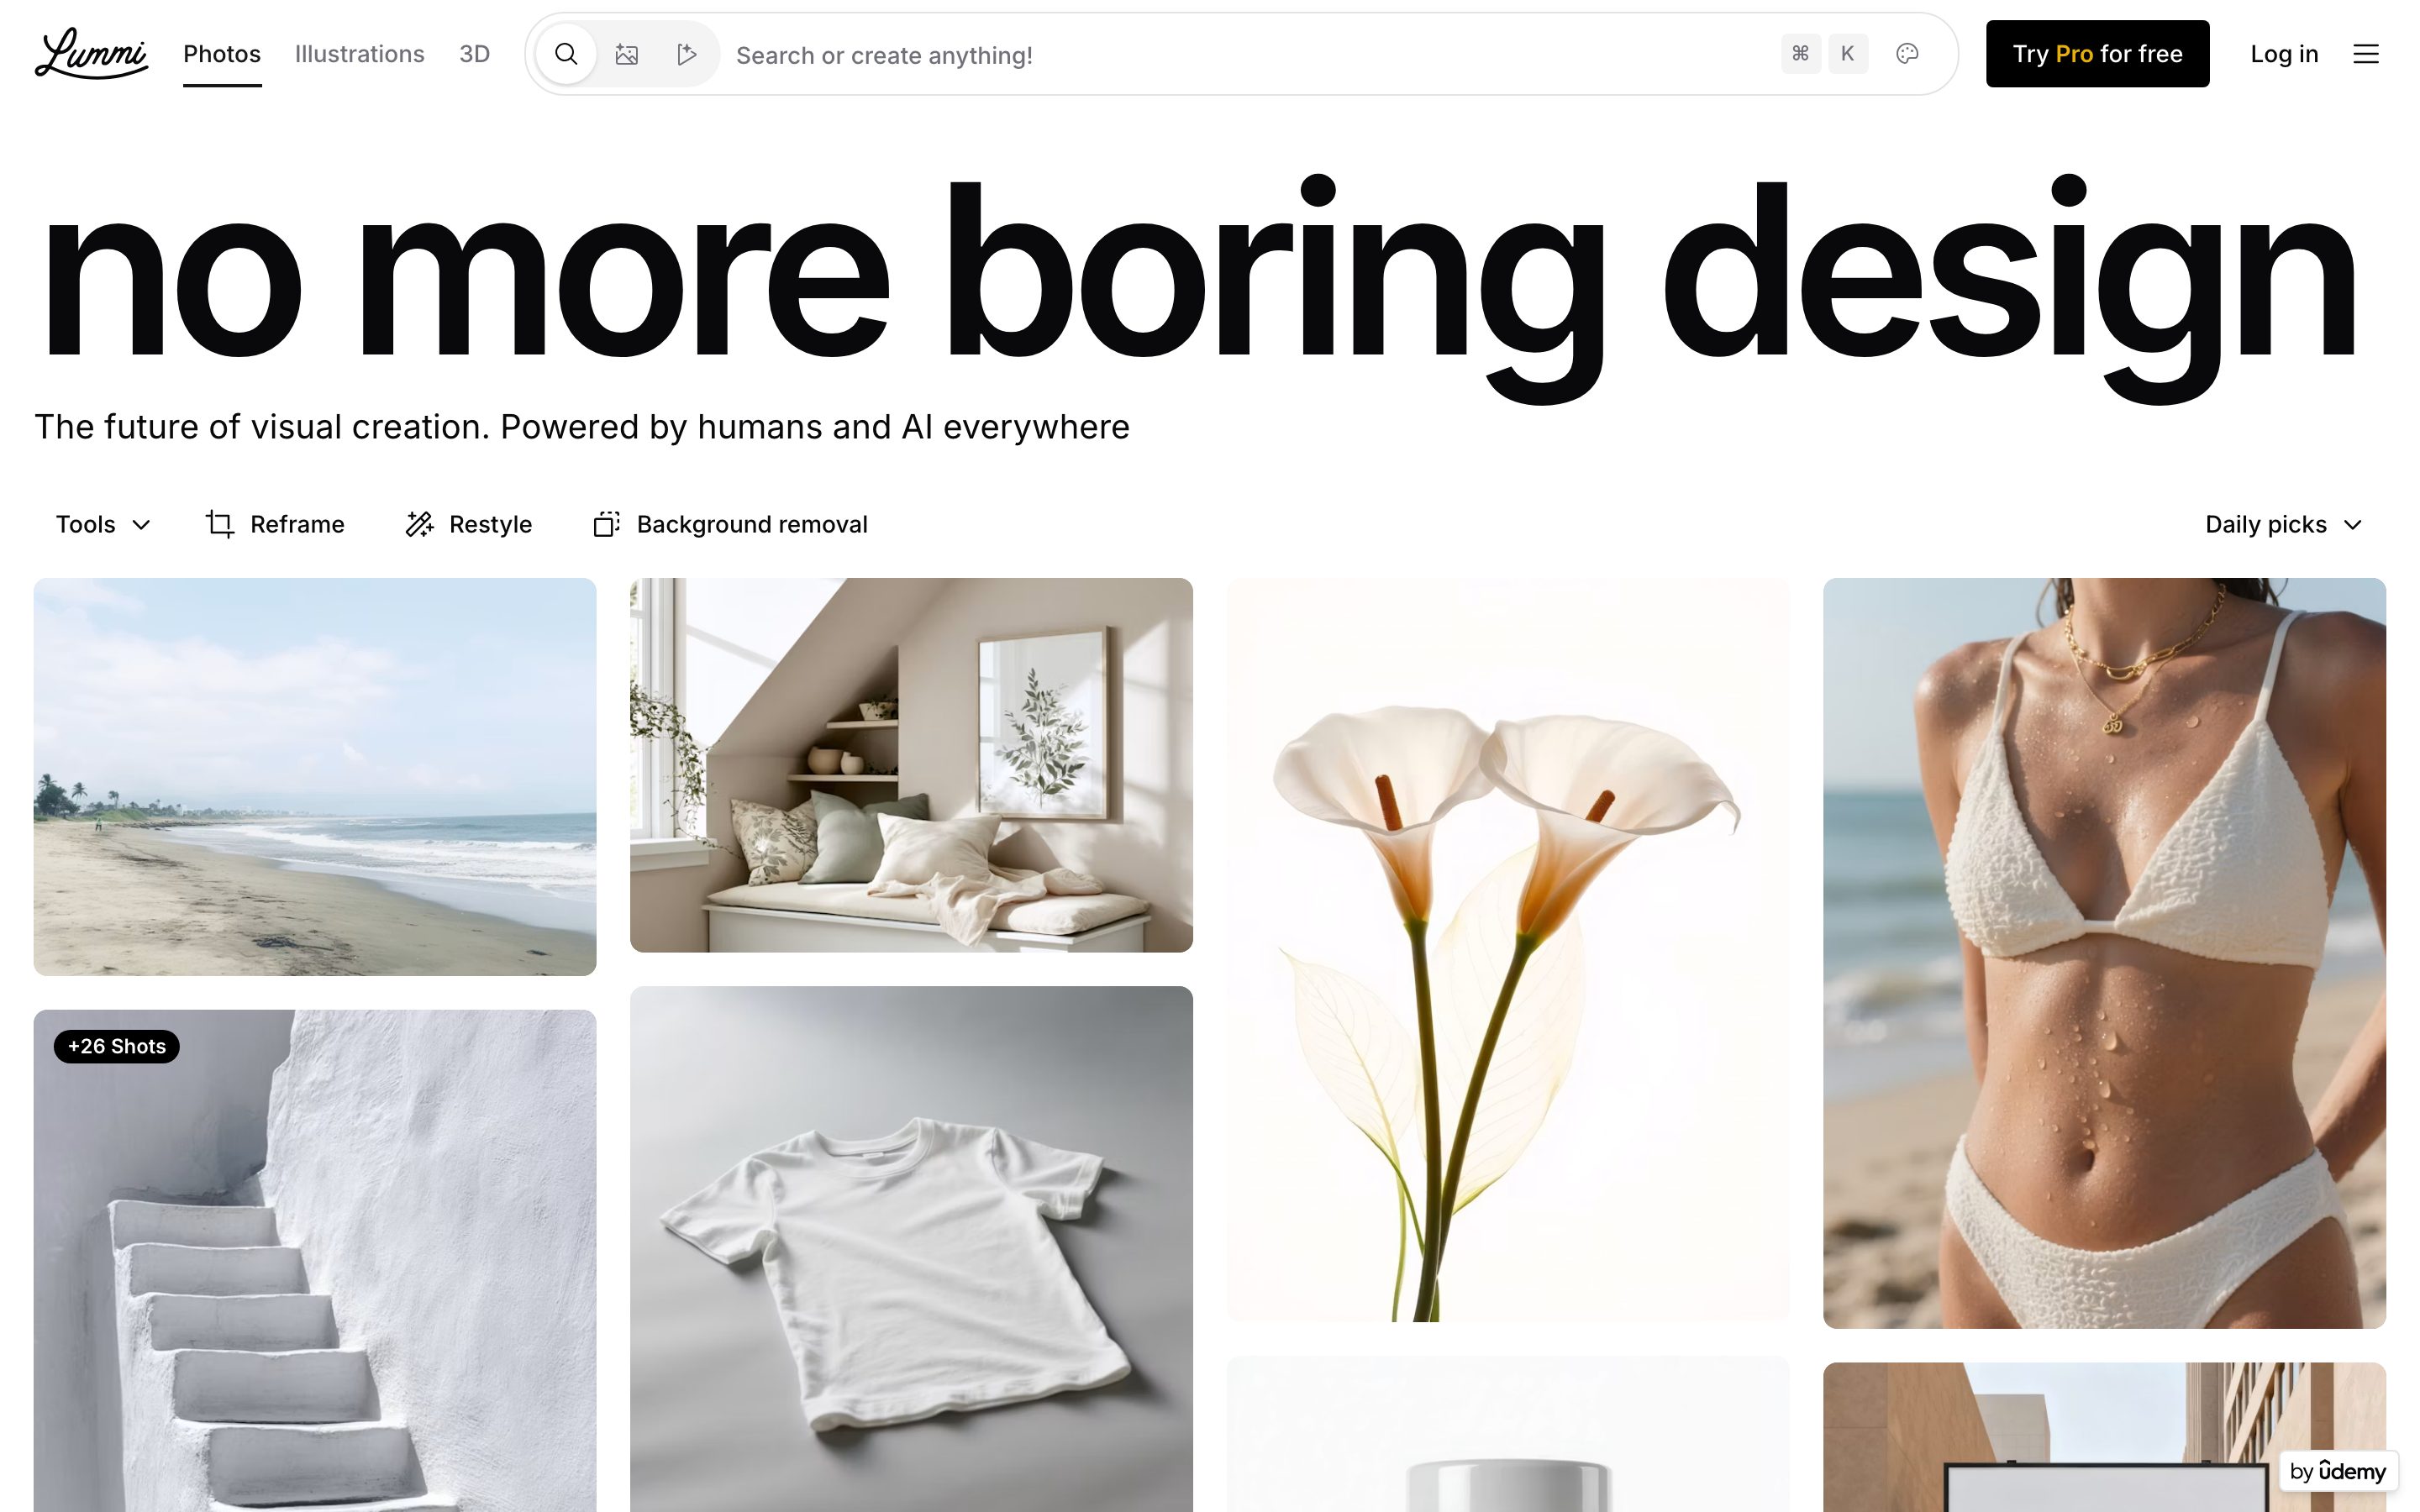Image resolution: width=2420 pixels, height=1512 pixels.
Task: Open the Reframe tool
Action: tap(275, 524)
